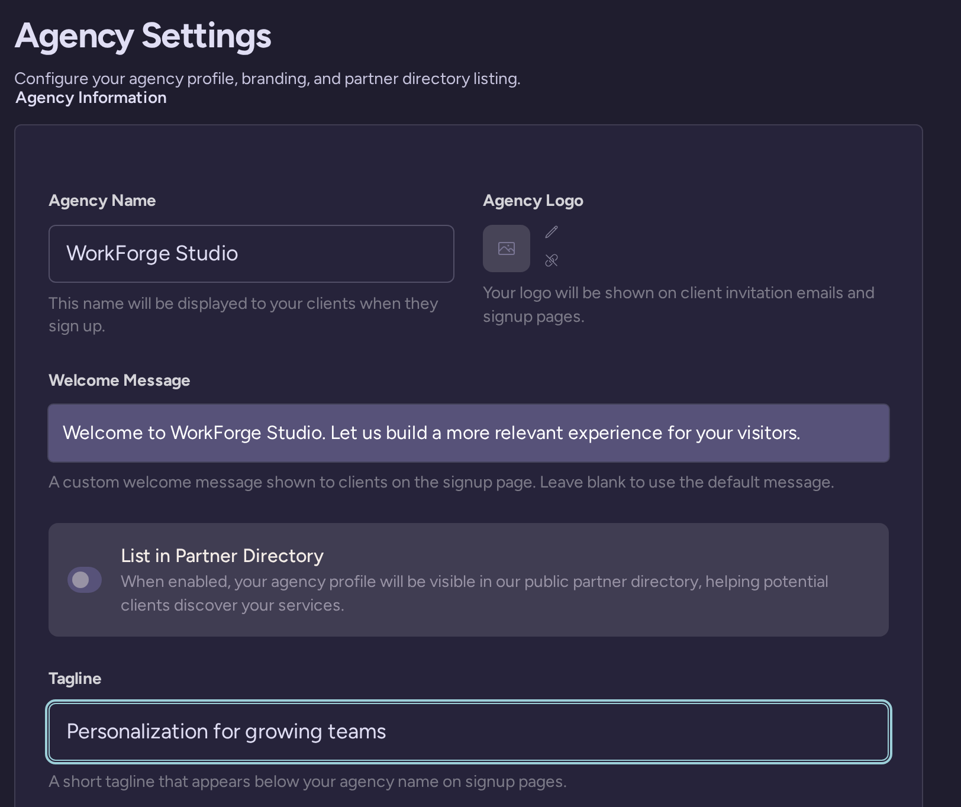Click helper text 'A custom welcome message'
Screen dimensions: 961x807
point(441,482)
